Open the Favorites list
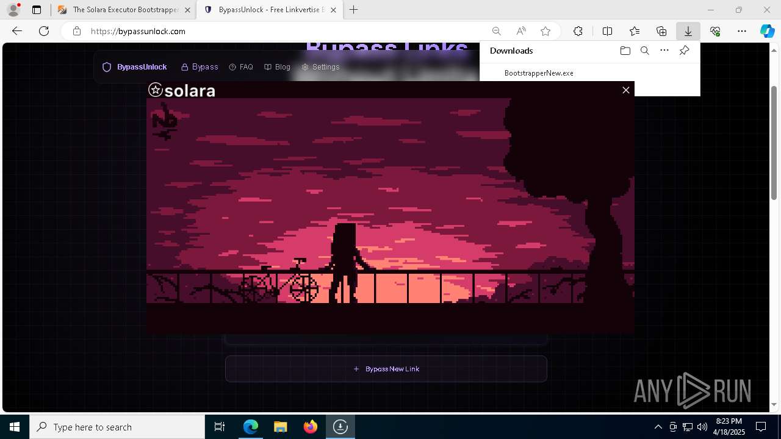Image resolution: width=781 pixels, height=439 pixels. [x=635, y=31]
